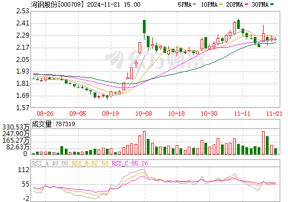Image resolution: width=288 pixels, height=202 pixels.
Task: Click the stock title 河钢股份[000709]
Action: point(57,4)
